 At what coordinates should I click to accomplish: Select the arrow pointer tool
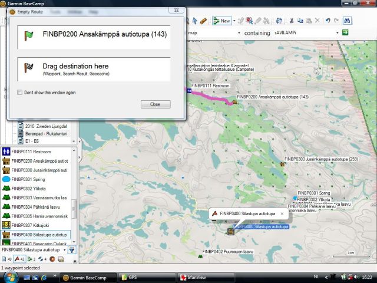194,21
